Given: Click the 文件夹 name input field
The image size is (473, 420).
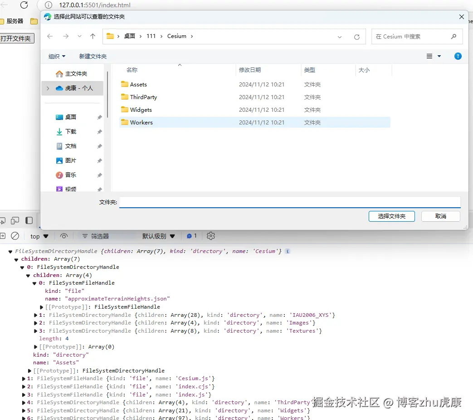Looking at the screenshot, I should (x=290, y=202).
